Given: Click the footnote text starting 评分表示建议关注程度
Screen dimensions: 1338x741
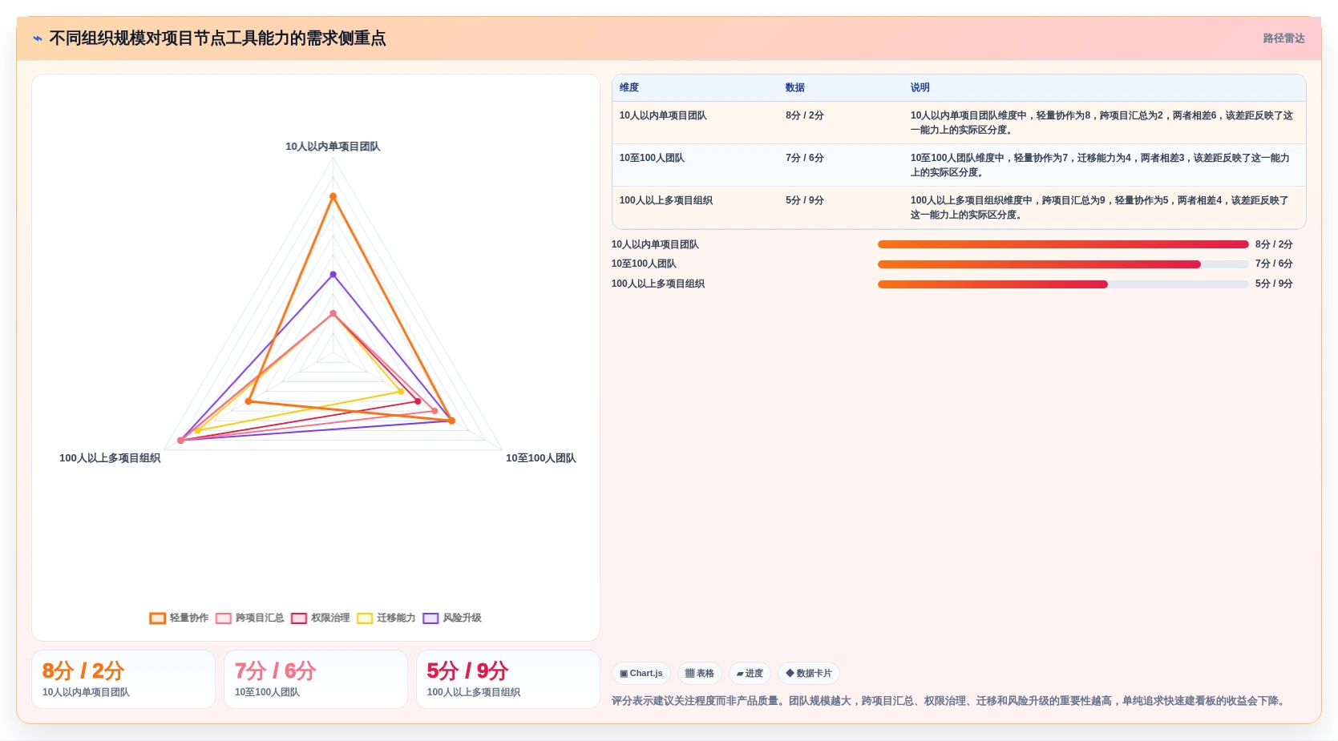Looking at the screenshot, I should pos(950,701).
